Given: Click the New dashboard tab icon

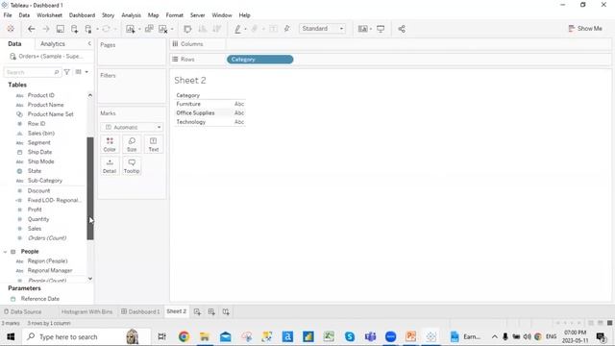Looking at the screenshot, I should pos(211,311).
